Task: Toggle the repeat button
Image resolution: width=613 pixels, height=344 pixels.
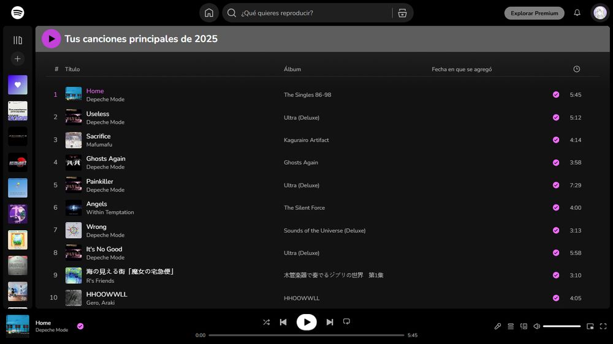Action: 346,322
